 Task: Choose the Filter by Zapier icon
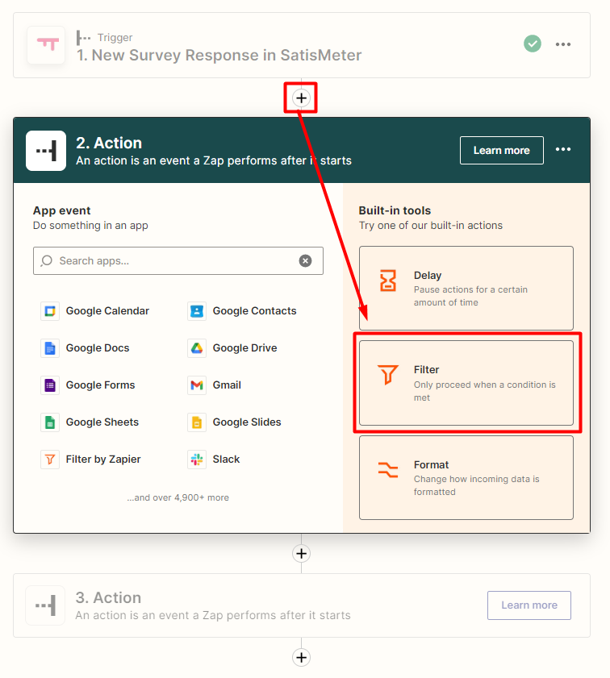(x=50, y=460)
